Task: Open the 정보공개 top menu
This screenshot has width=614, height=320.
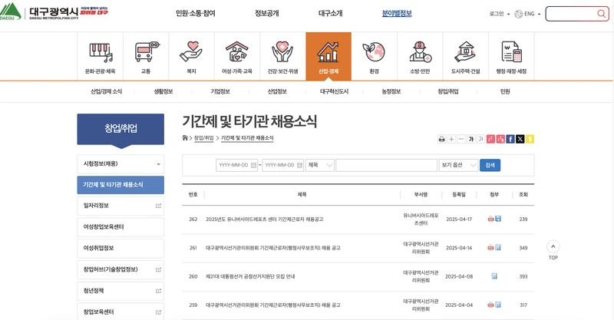Action: click(266, 13)
